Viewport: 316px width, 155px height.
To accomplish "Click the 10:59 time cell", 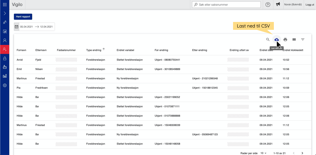I will pyautogui.click(x=286, y=88).
